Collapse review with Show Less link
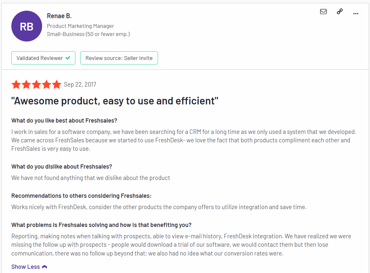 29,267
